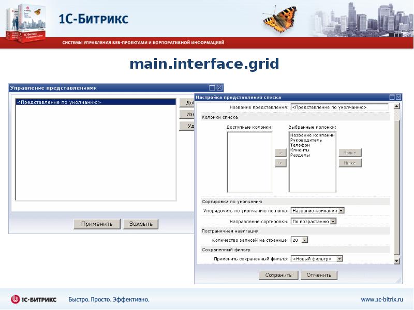Click the resize grip of settings dialog

(398, 281)
